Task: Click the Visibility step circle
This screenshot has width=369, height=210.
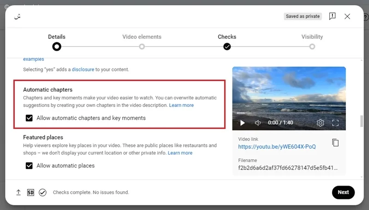Action: (312, 47)
